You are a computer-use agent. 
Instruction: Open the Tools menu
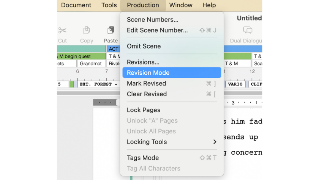point(109,5)
